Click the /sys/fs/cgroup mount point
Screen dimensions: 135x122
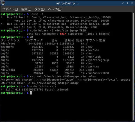[97, 60]
